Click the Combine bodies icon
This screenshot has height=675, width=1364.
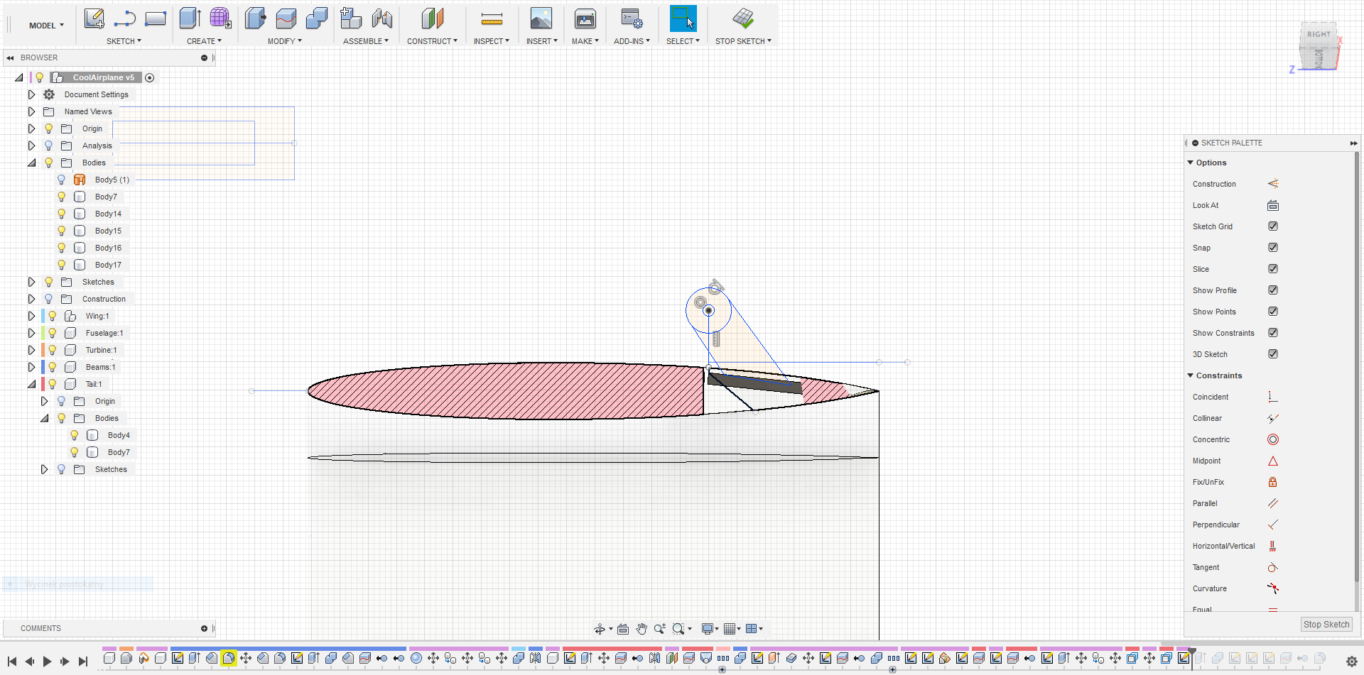317,18
